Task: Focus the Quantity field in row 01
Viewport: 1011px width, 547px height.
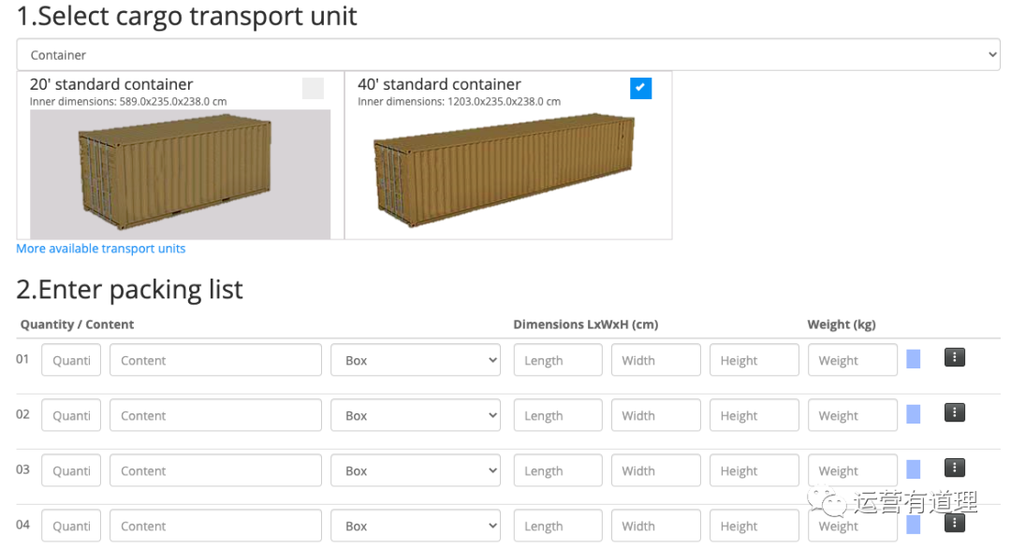Action: (x=71, y=360)
